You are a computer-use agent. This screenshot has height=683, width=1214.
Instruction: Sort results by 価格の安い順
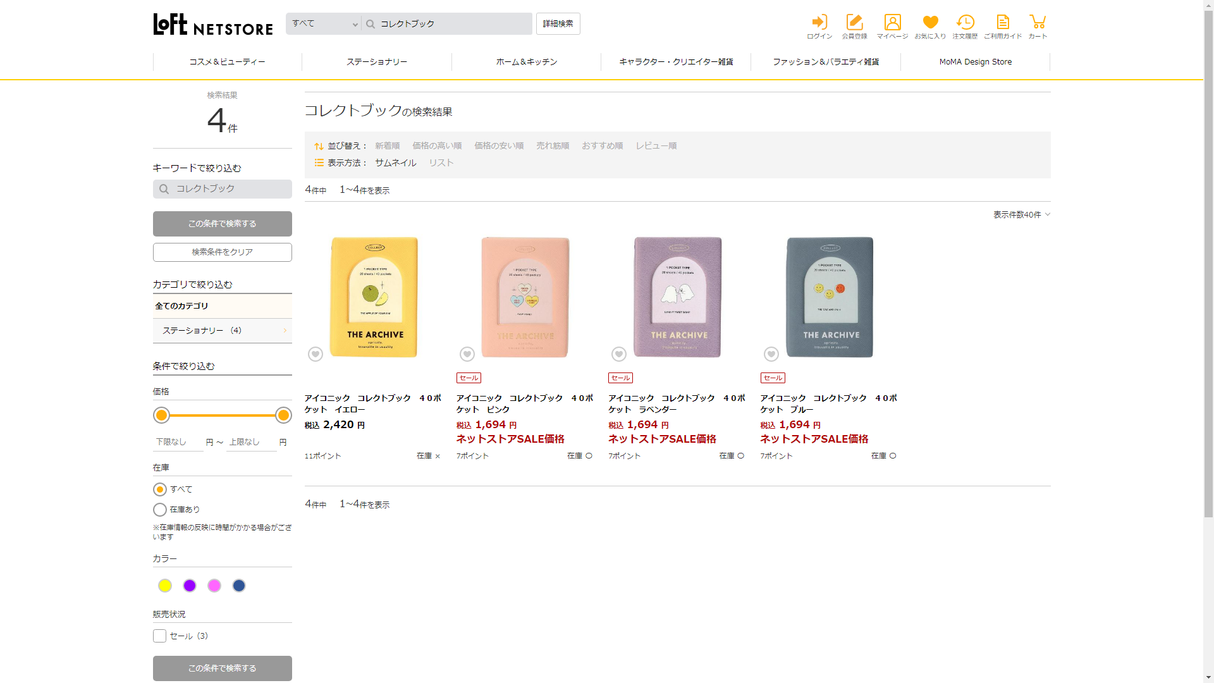point(499,146)
